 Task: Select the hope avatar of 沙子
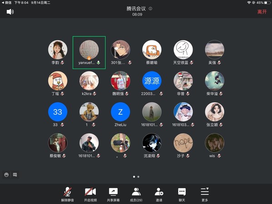(x=183, y=143)
